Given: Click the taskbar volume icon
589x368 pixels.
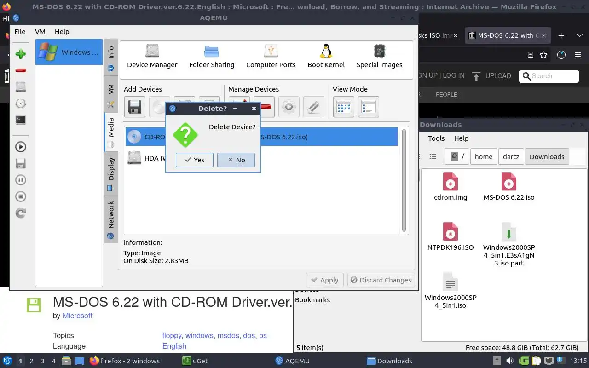Looking at the screenshot, I should [510, 361].
